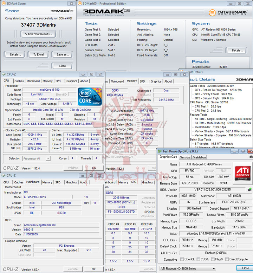Click the Core Speed 4309.1 MHz field
The width and height of the screenshot is (253, 273).
point(35,135)
